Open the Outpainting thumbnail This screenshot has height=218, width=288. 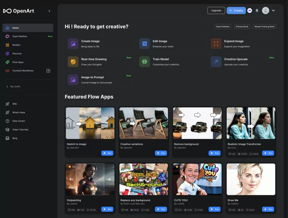[x=90, y=179]
